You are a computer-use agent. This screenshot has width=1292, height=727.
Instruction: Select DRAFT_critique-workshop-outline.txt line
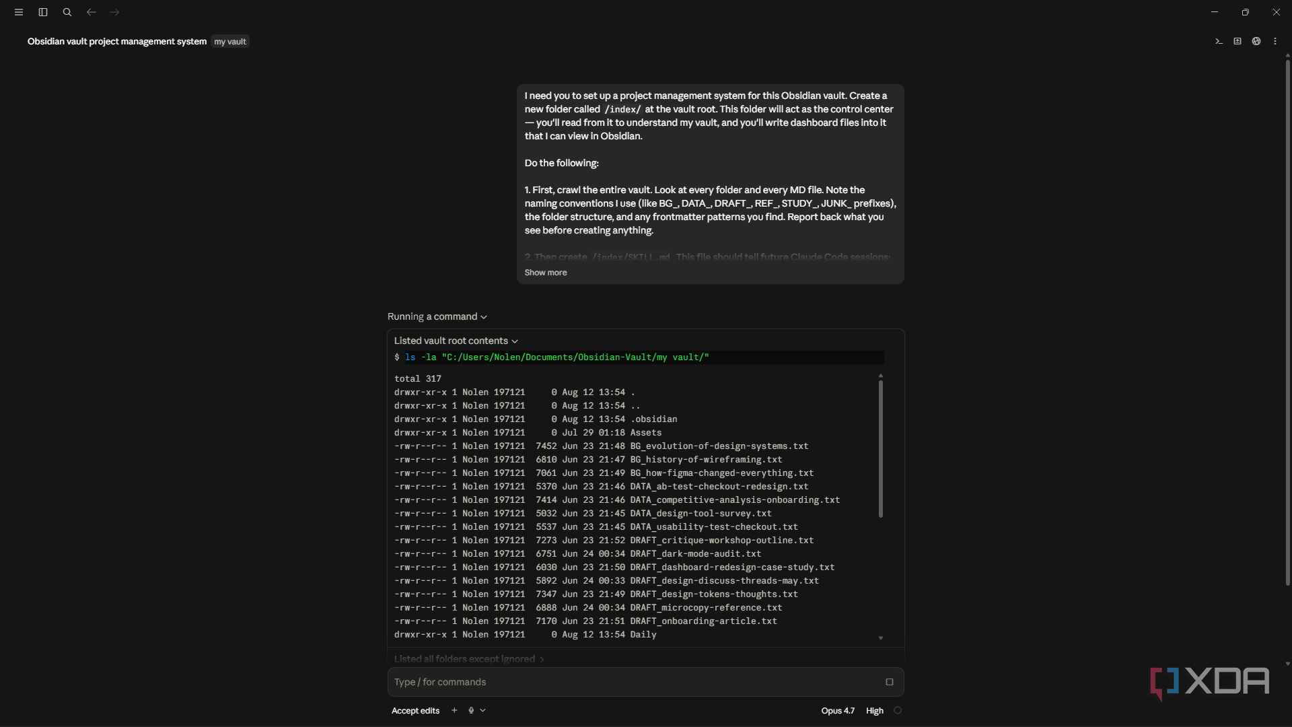[x=604, y=541]
